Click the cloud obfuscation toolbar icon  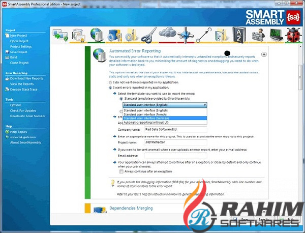click(x=167, y=33)
